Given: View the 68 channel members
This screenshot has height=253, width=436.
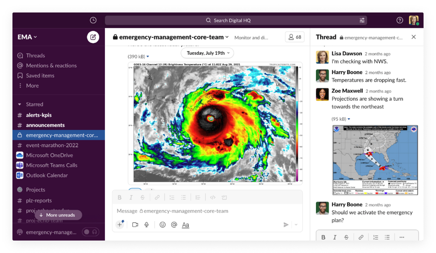Looking at the screenshot, I should 295,37.
